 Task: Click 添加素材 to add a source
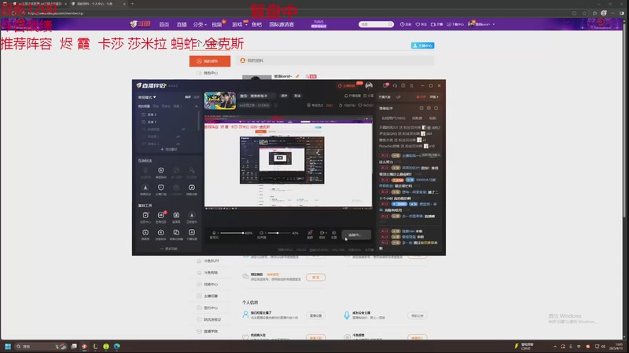click(x=169, y=149)
